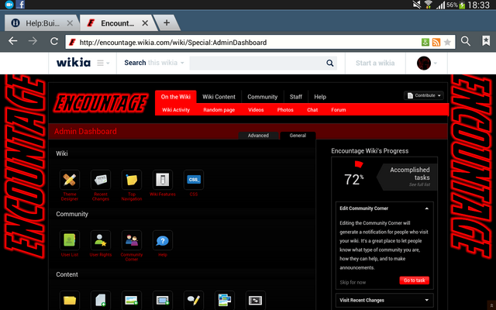Switch to the General tab
The width and height of the screenshot is (496, 310).
(298, 136)
